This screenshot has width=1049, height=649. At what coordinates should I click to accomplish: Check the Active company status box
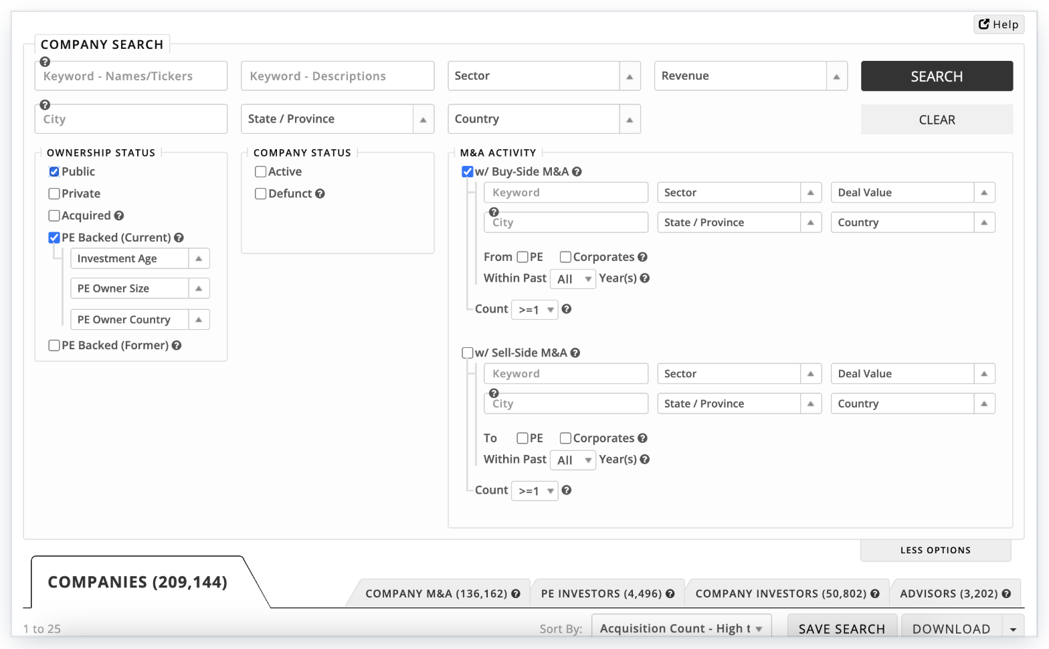261,171
